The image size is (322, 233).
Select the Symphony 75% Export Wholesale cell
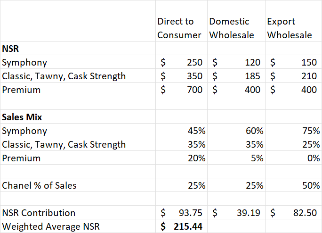(x=293, y=131)
